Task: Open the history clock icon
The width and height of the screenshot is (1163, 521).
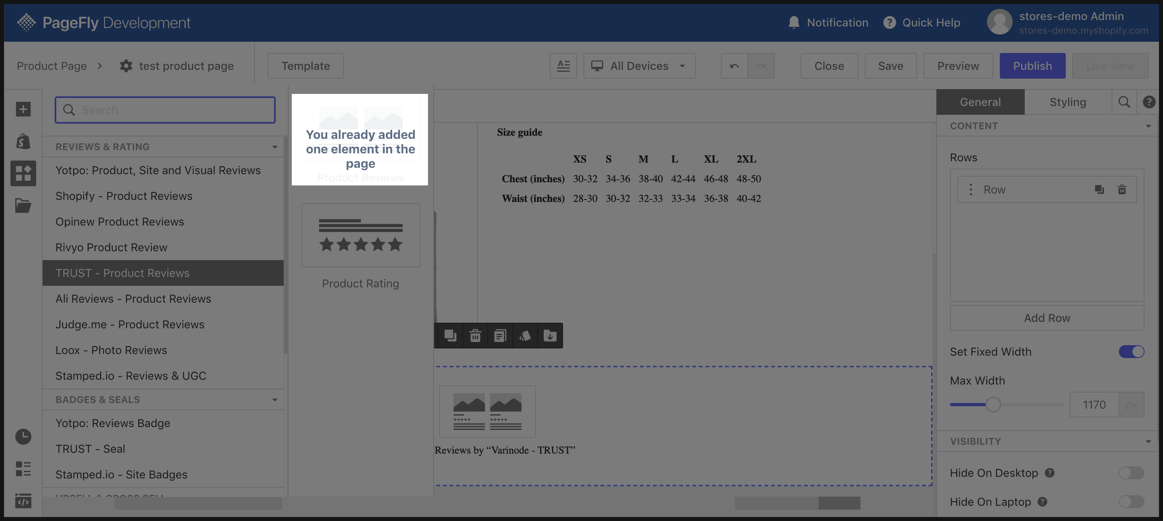Action: (x=23, y=436)
